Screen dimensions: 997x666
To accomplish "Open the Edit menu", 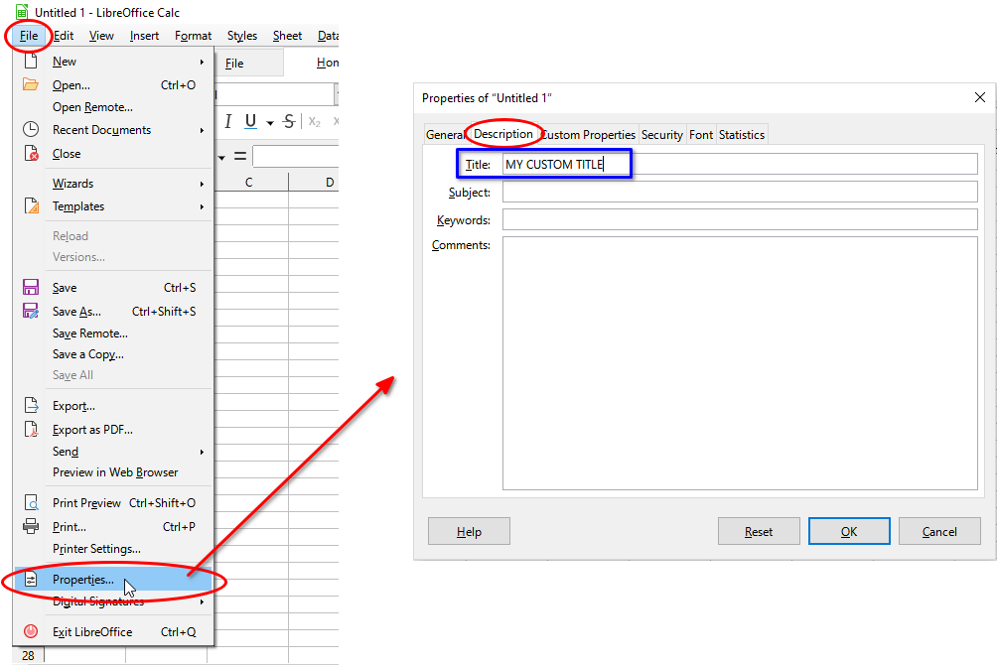I will pos(63,35).
